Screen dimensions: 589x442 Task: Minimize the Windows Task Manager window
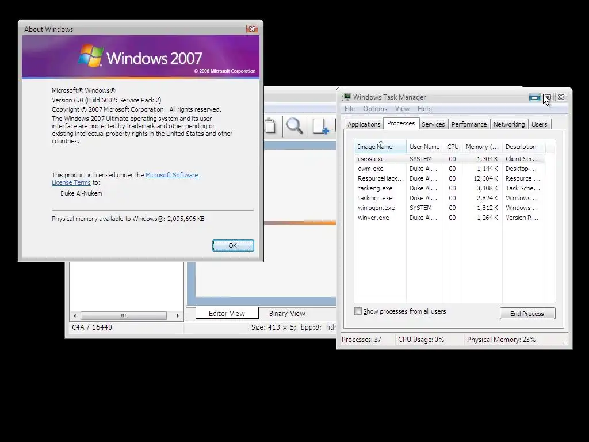click(534, 97)
